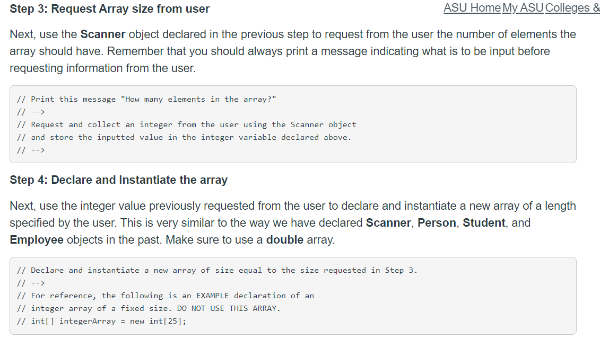Click the example int array declaration line

[x=101, y=320]
